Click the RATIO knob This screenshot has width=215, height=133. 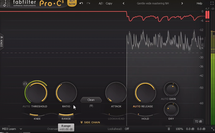point(66,93)
